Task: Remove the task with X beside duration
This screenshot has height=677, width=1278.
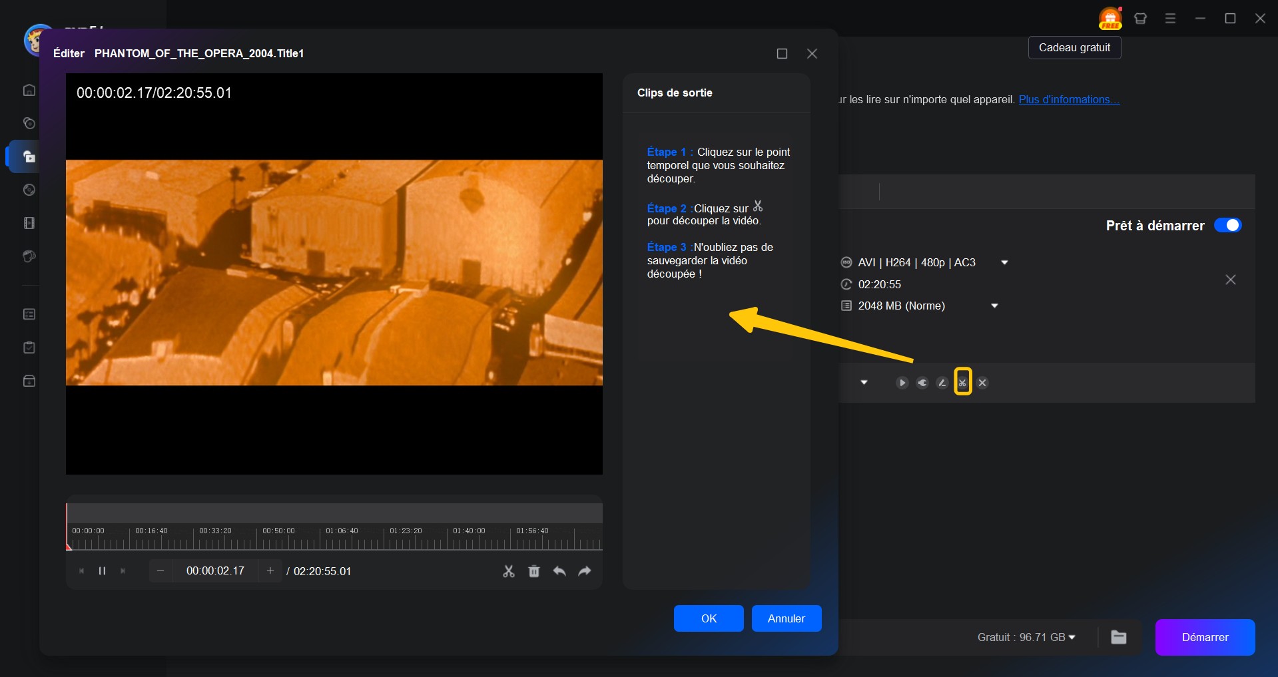Action: 1231,280
